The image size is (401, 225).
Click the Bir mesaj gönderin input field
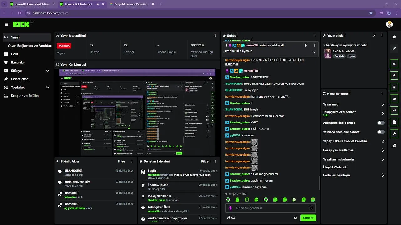(270, 208)
